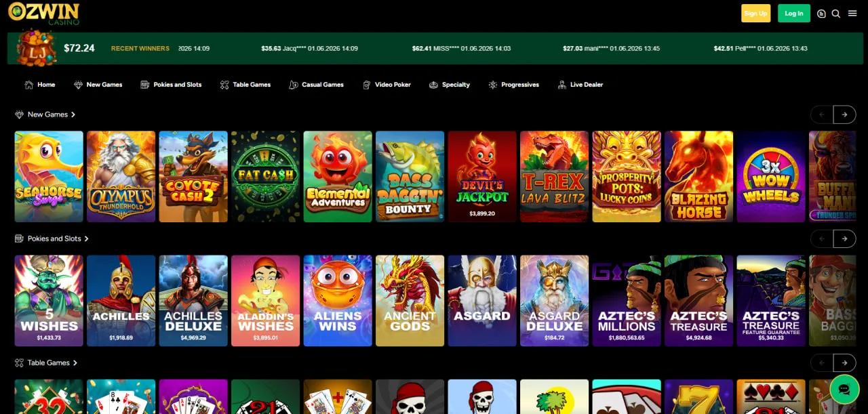The width and height of the screenshot is (868, 414).
Task: Click the Video Poker card icon
Action: click(x=367, y=85)
